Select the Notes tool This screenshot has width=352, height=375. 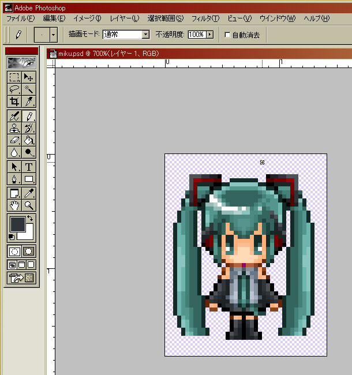(x=14, y=193)
